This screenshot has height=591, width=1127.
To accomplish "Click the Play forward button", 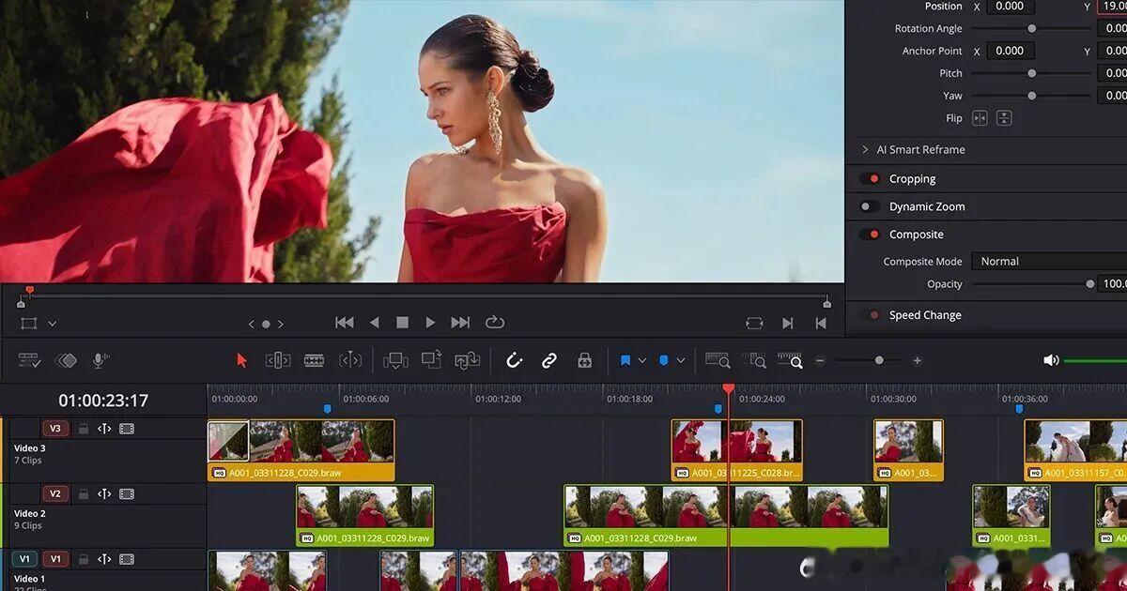I will click(x=430, y=323).
